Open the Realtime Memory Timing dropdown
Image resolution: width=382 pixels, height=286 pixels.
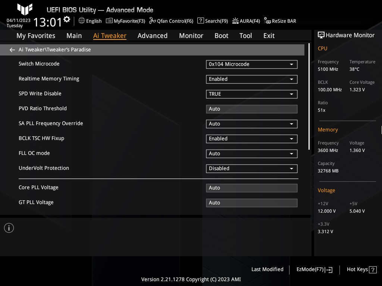pos(251,79)
